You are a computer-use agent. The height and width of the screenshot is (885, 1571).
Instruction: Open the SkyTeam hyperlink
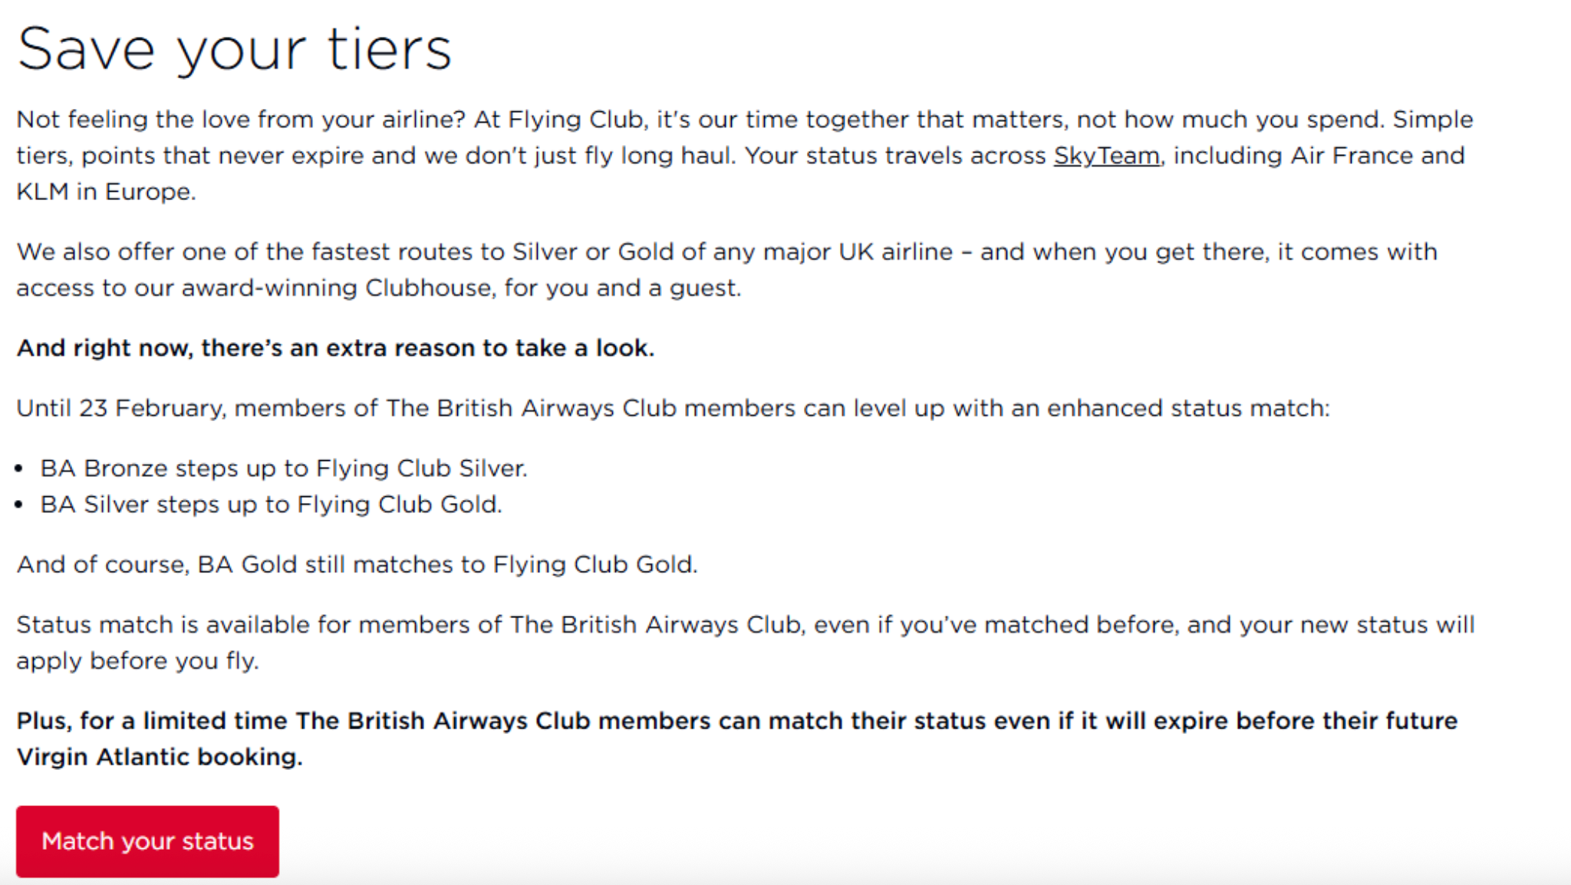(x=1106, y=156)
